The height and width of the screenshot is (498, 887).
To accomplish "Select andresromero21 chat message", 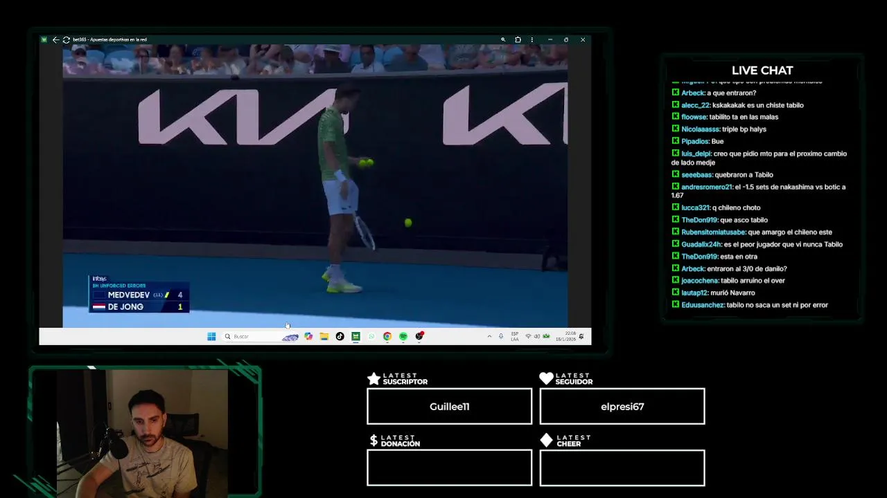I will tap(759, 191).
